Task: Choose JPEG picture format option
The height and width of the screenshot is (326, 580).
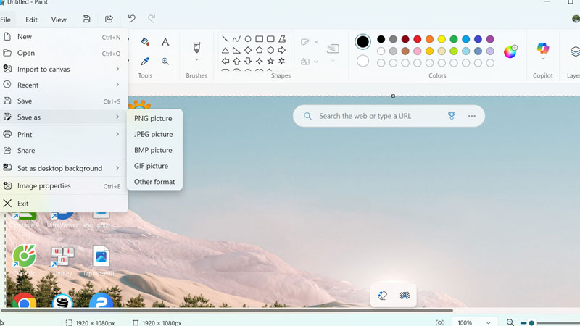Action: (x=153, y=134)
